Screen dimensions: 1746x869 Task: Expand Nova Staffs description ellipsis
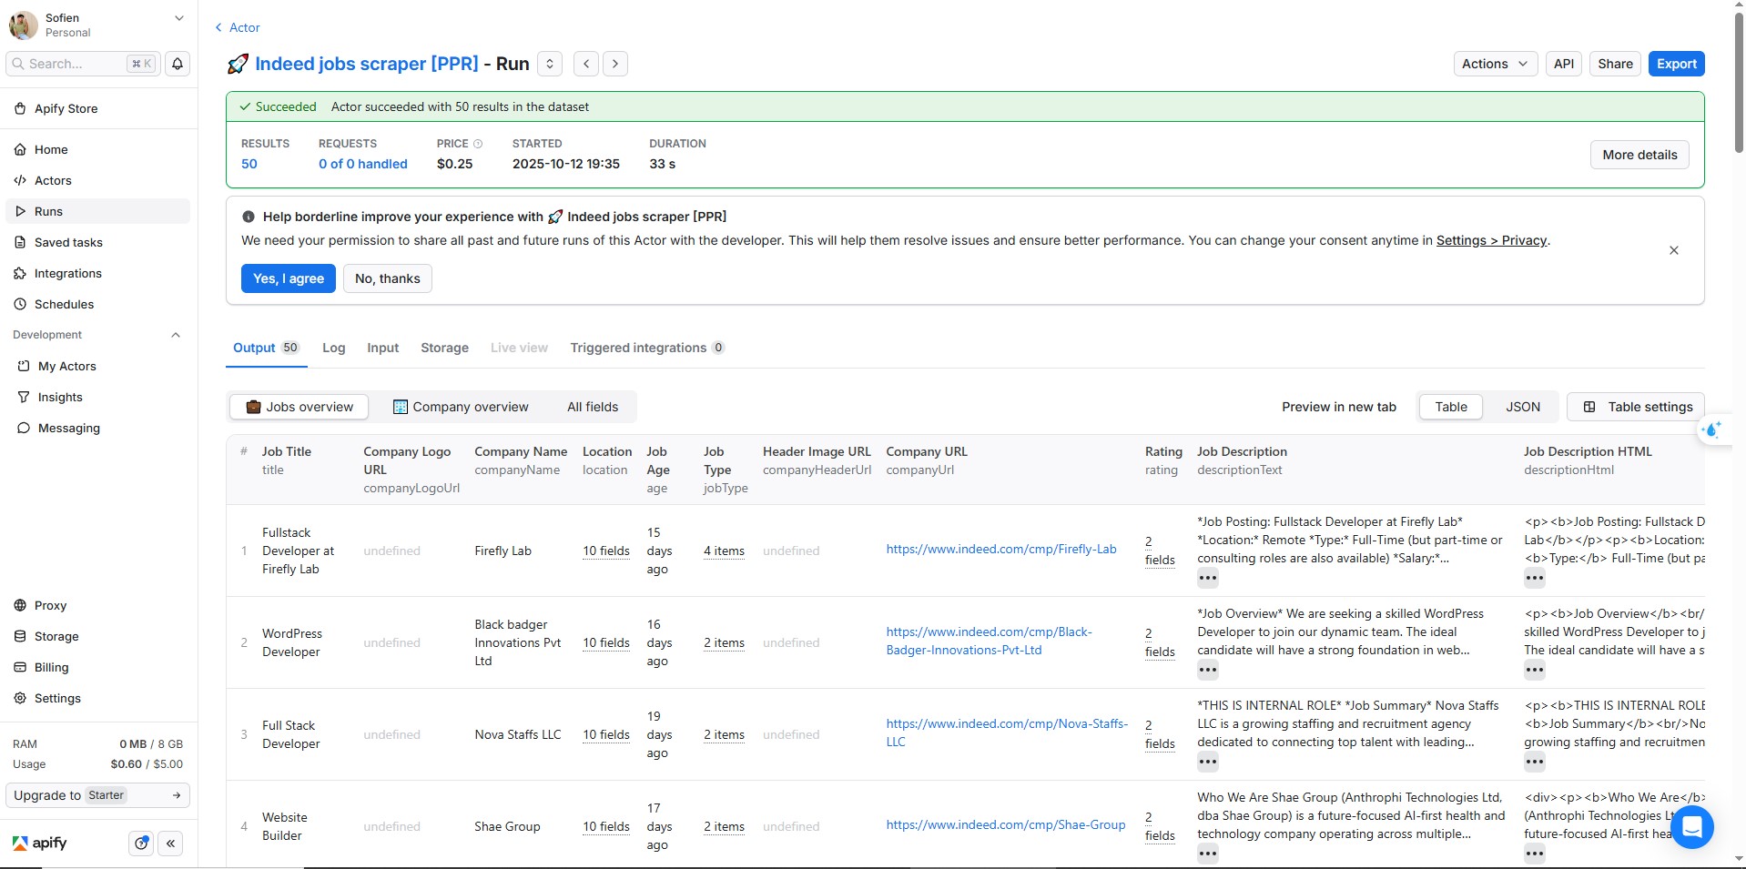pyautogui.click(x=1207, y=762)
